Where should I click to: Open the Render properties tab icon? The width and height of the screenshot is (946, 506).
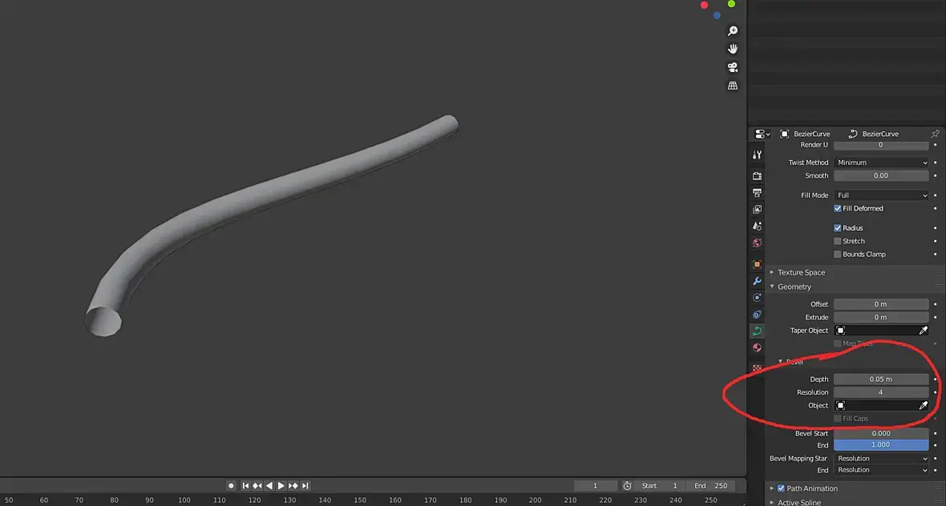tap(757, 176)
